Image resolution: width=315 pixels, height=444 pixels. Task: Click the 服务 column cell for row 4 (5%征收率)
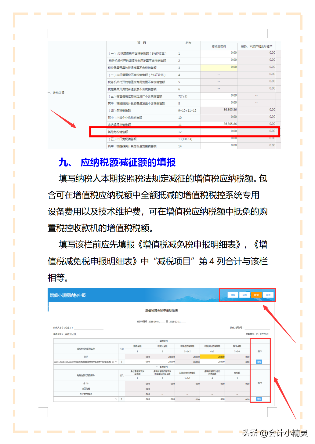pos(256,75)
